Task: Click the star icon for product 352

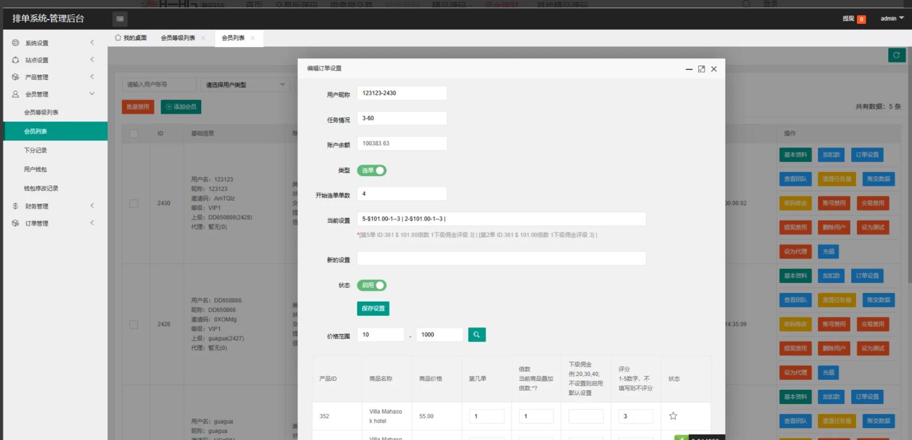Action: coord(673,416)
